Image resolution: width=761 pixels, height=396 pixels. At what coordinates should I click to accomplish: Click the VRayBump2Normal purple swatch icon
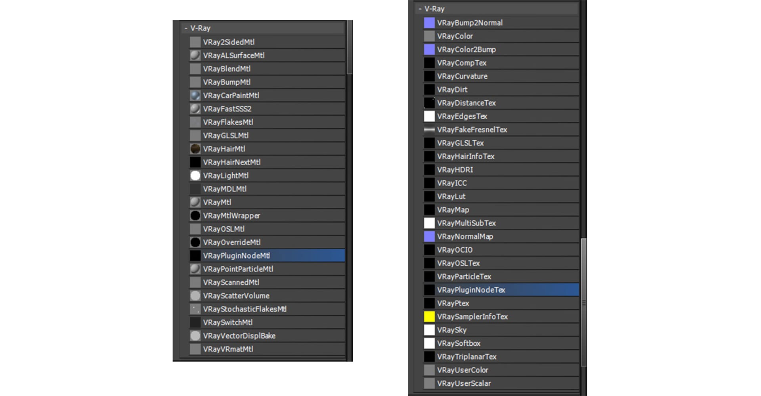pos(429,23)
